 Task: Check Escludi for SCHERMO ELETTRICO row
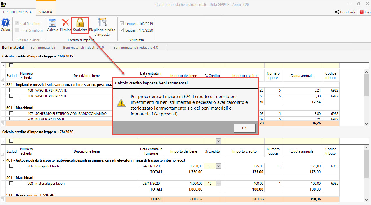tap(11, 113)
